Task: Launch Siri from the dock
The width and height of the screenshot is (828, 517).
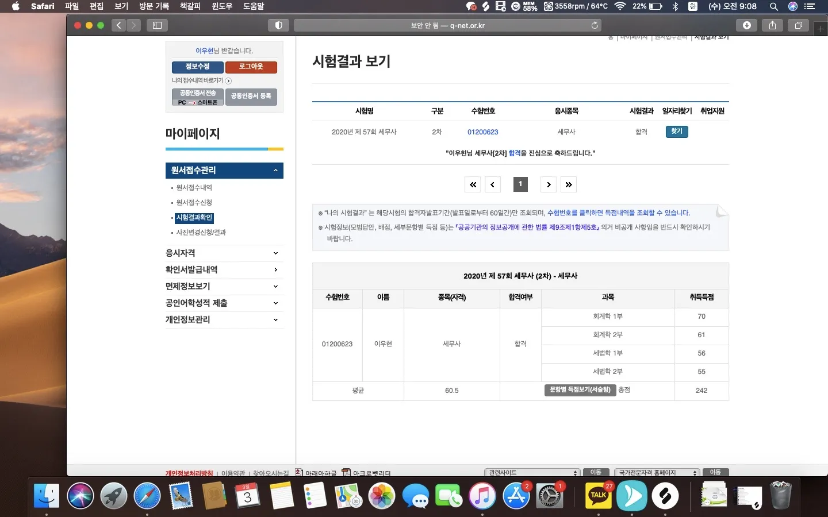Action: (x=80, y=496)
